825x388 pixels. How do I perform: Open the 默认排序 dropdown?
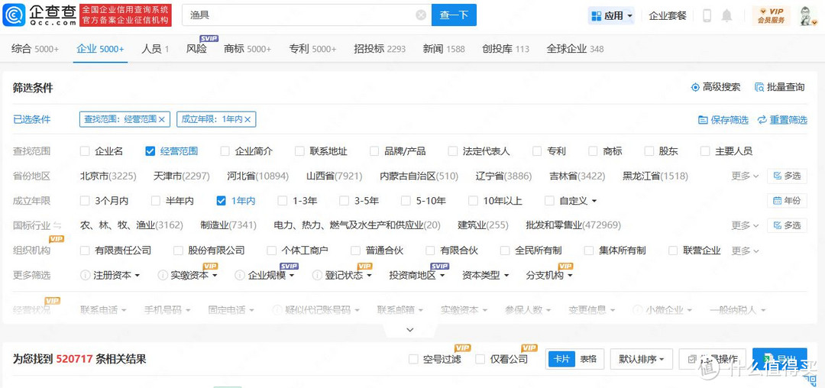(642, 359)
